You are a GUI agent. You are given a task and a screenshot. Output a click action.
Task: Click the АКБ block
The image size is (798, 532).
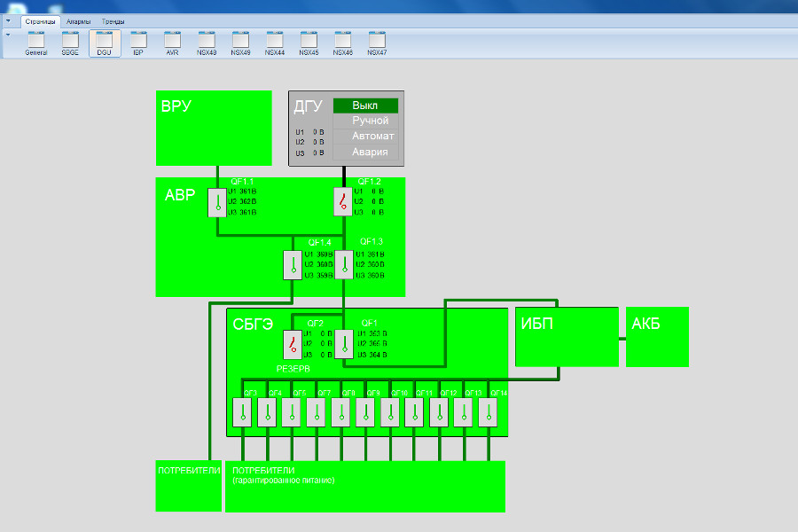(657, 337)
